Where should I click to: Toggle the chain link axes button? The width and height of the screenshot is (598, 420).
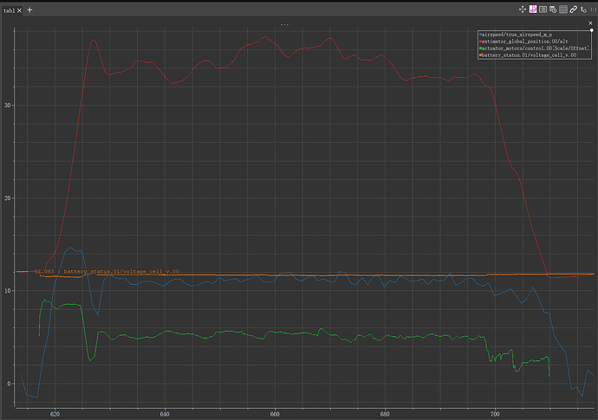pos(574,9)
